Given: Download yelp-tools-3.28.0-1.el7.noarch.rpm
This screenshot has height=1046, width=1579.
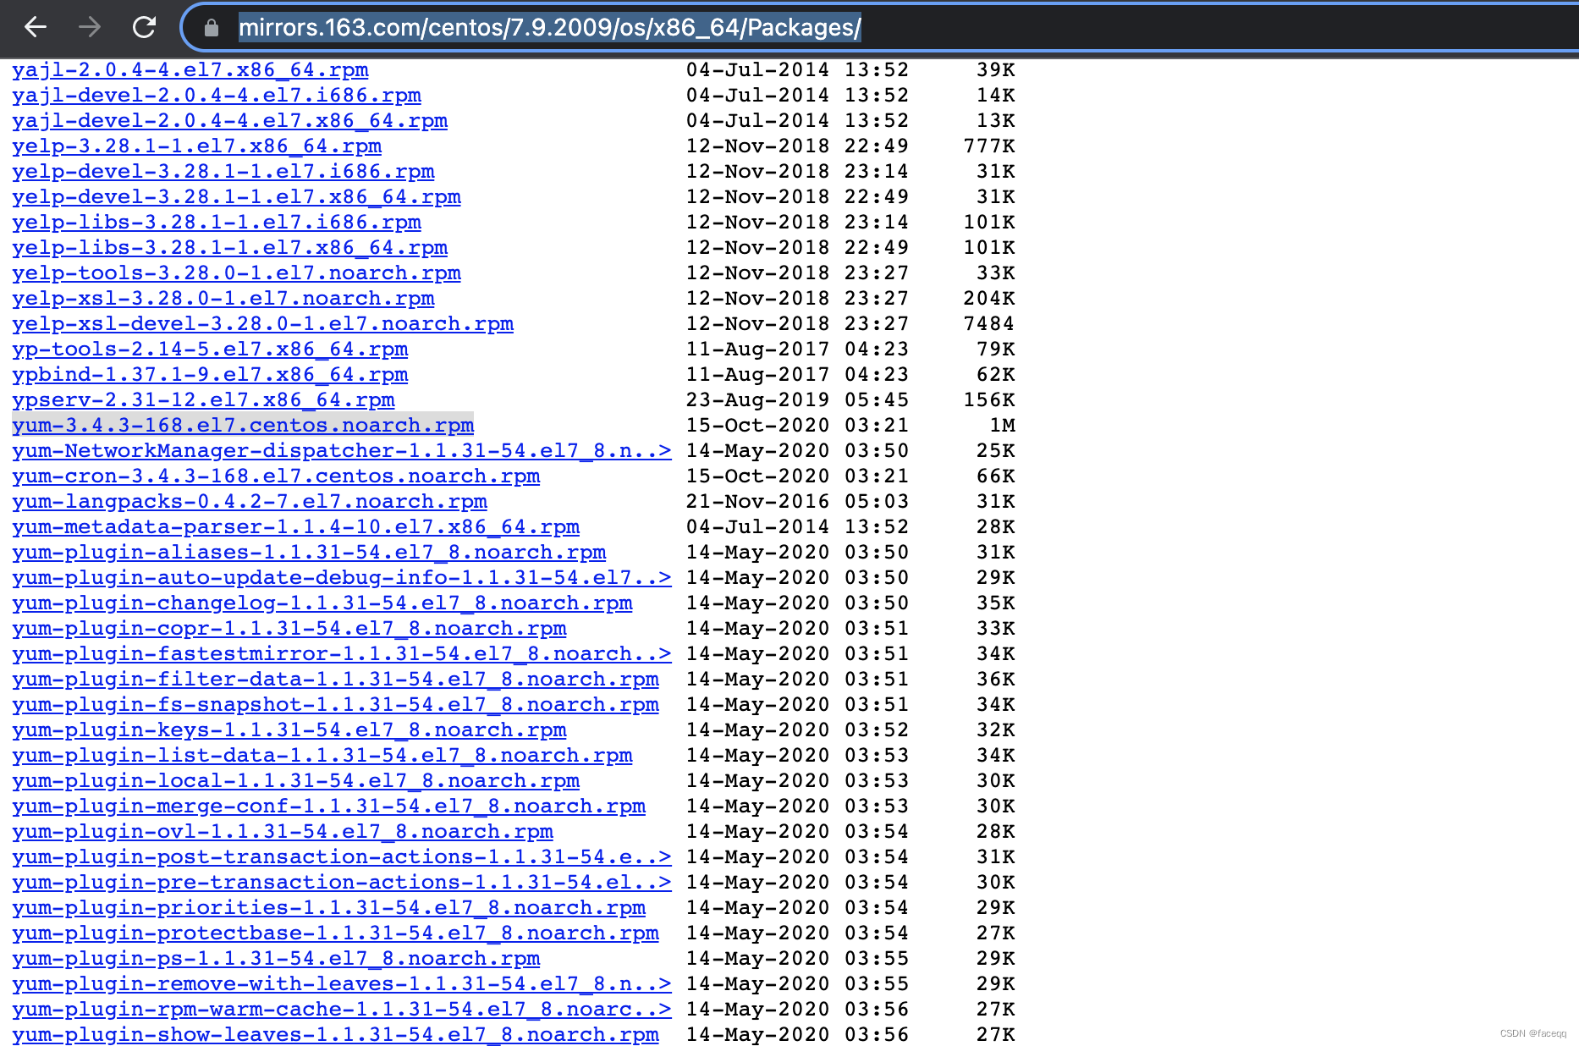Looking at the screenshot, I should [237, 273].
